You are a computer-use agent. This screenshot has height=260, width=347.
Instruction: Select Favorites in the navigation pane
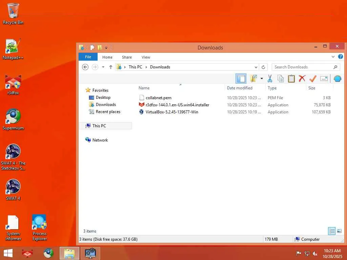(100, 90)
